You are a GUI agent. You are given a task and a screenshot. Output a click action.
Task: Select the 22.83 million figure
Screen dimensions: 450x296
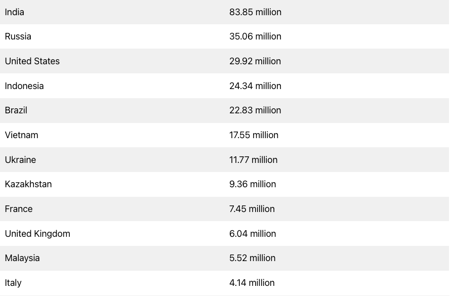tap(255, 110)
